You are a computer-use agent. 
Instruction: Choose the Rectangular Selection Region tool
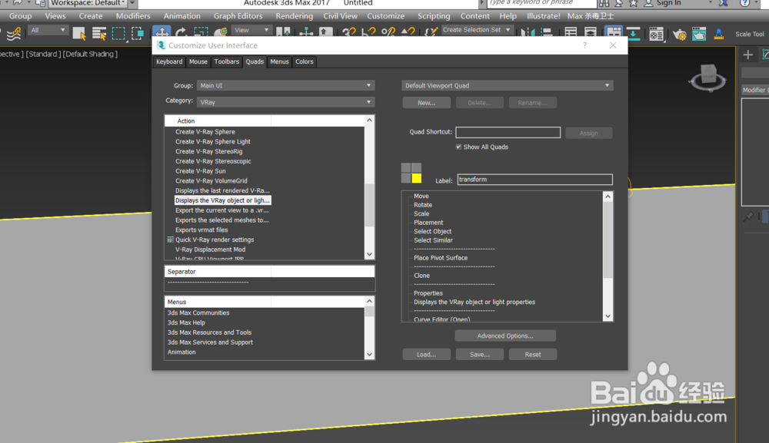118,33
